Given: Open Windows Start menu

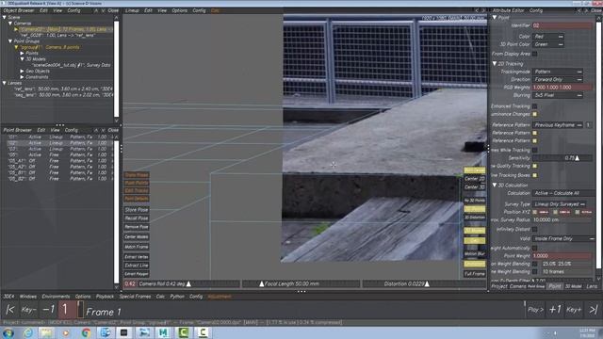Looking at the screenshot, I should click(x=8, y=332).
